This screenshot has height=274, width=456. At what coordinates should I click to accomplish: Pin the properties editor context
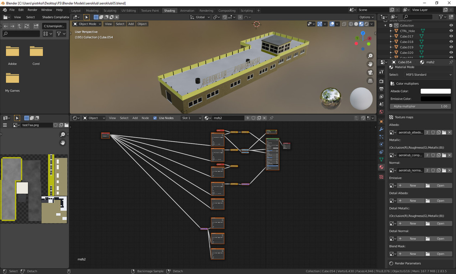(451, 62)
